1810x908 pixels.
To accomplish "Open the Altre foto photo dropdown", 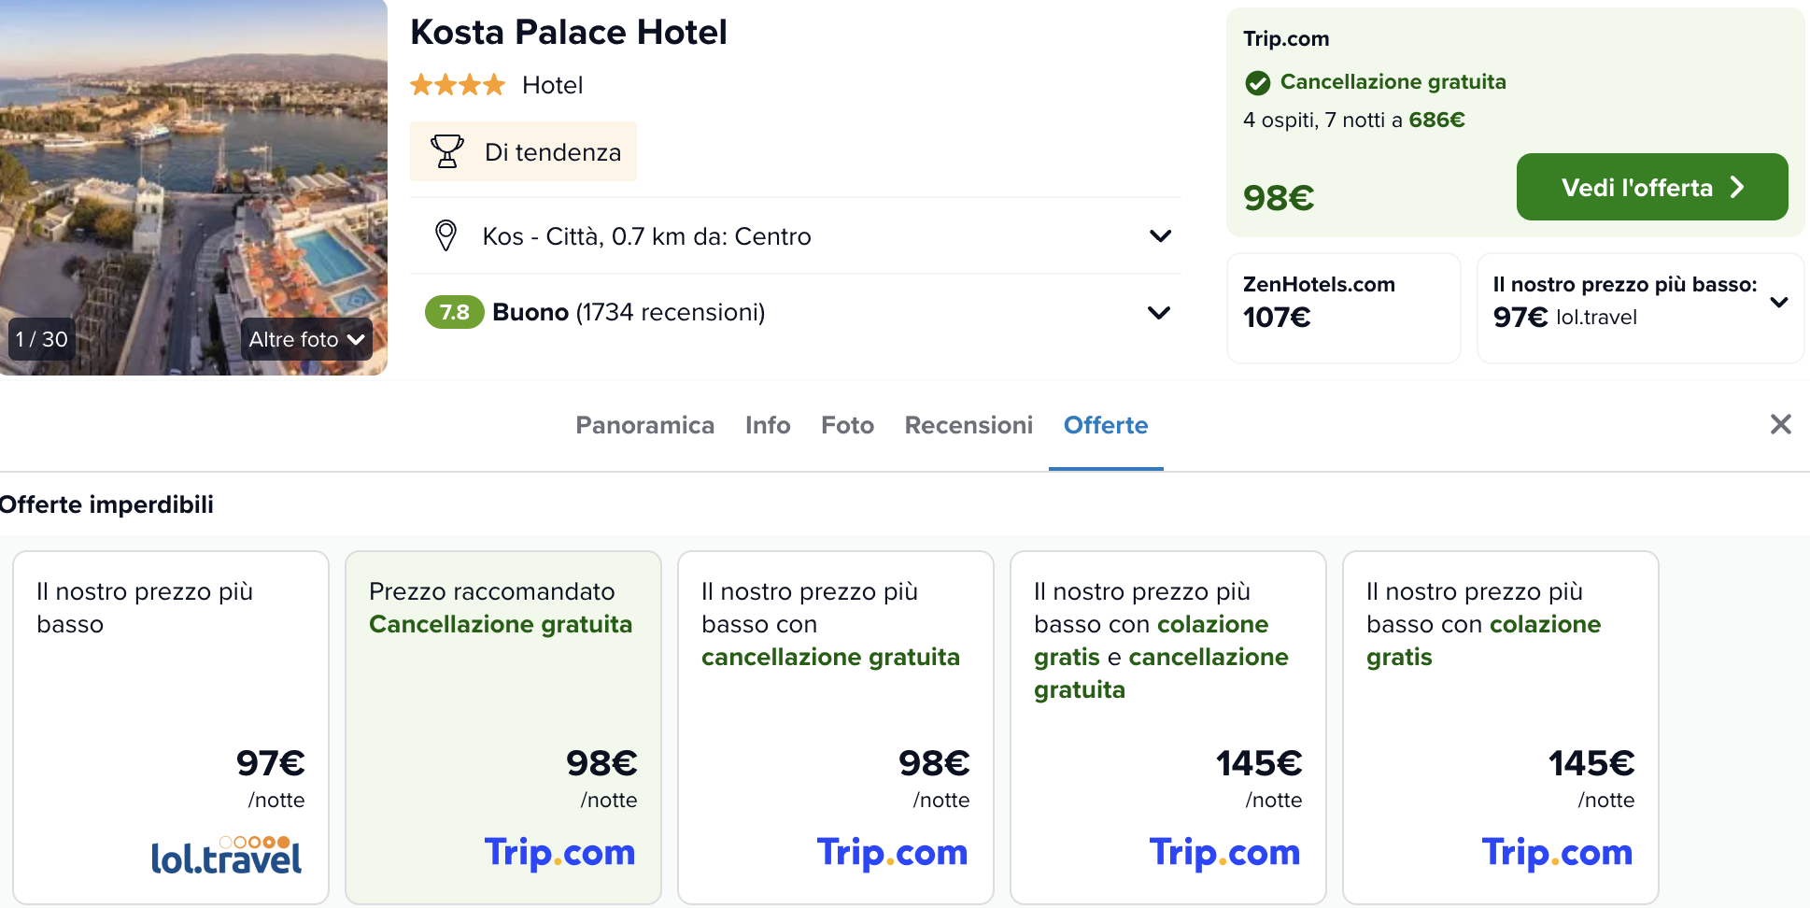I will [x=306, y=339].
